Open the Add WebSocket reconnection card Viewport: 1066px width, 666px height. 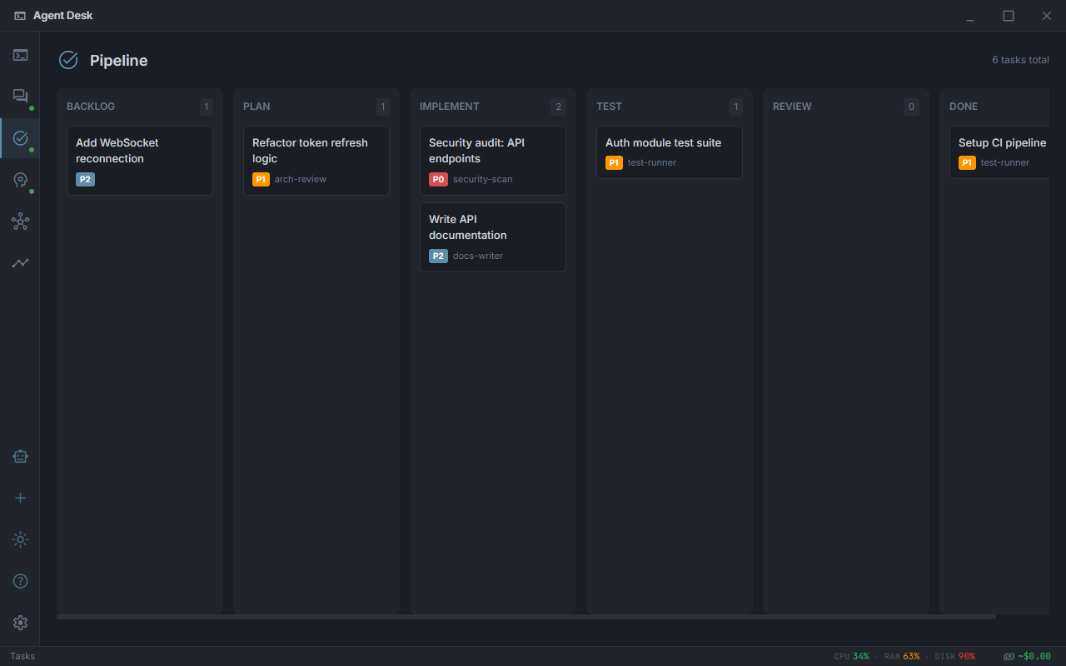(x=140, y=161)
